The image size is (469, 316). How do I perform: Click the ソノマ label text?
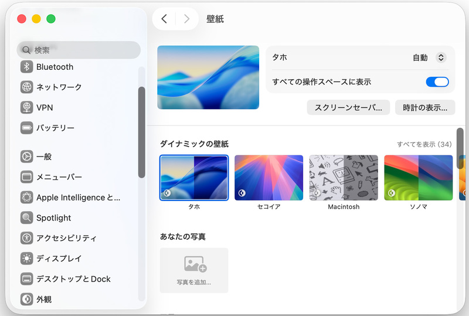pos(419,206)
